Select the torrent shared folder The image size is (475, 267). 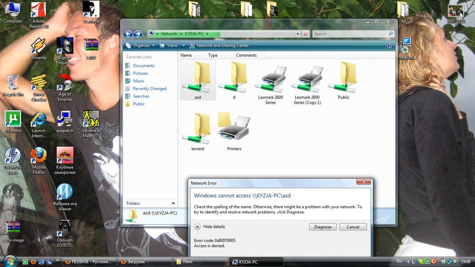click(x=198, y=132)
